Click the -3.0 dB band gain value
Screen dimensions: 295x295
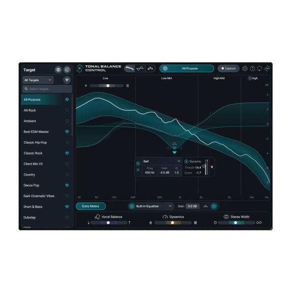tap(164, 173)
